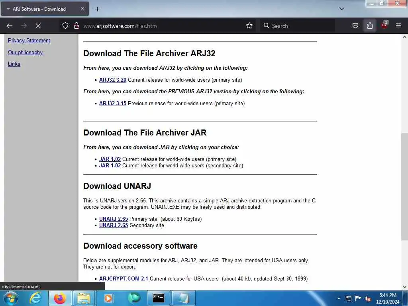
Task: Save page to Pocket
Action: coord(355,26)
